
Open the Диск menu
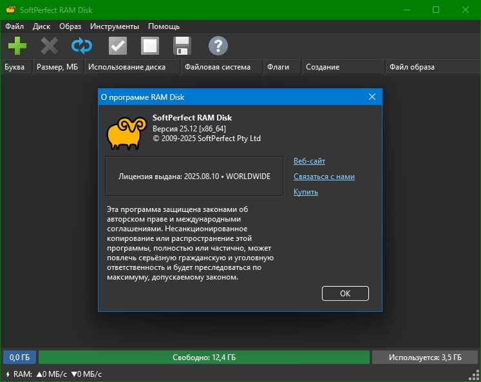pos(41,26)
